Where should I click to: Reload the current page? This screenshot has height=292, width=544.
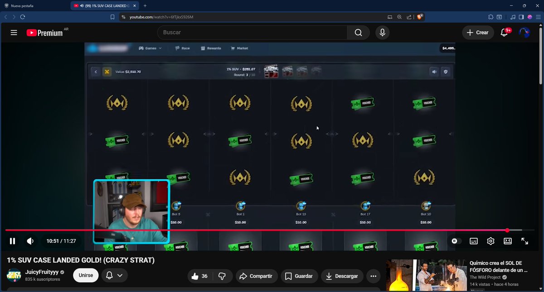click(22, 17)
